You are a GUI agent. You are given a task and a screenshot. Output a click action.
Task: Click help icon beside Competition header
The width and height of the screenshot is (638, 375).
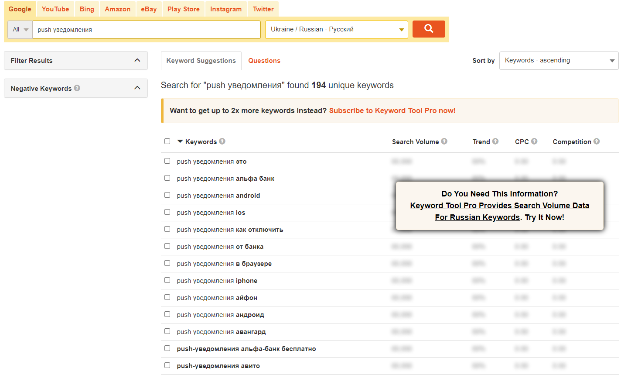597,141
